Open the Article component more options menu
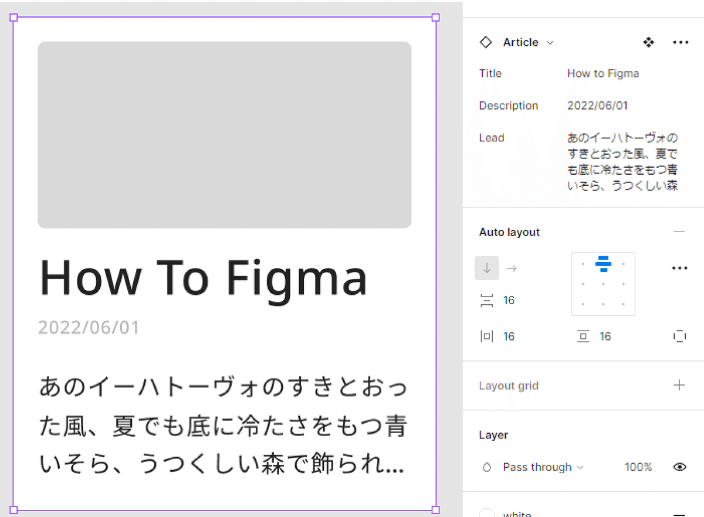 [680, 42]
